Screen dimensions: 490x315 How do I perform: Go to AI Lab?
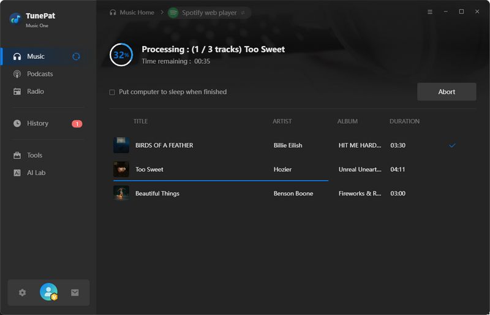point(36,173)
